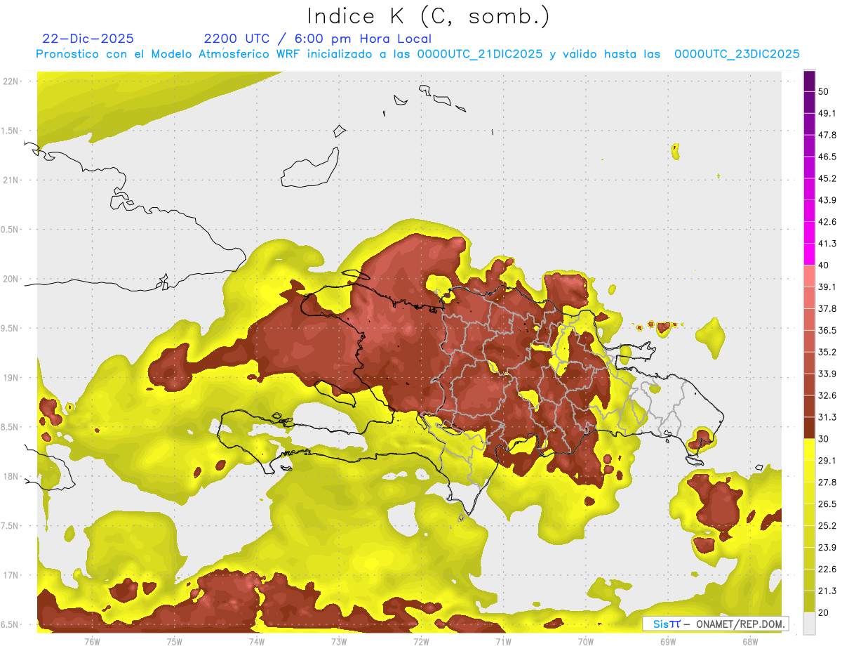
Task: Select the validity time '0000UTC_23DIC2025'
Action: pos(737,54)
